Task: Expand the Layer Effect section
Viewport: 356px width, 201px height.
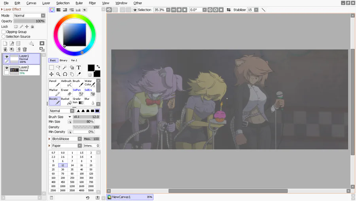Action: [x=2, y=9]
